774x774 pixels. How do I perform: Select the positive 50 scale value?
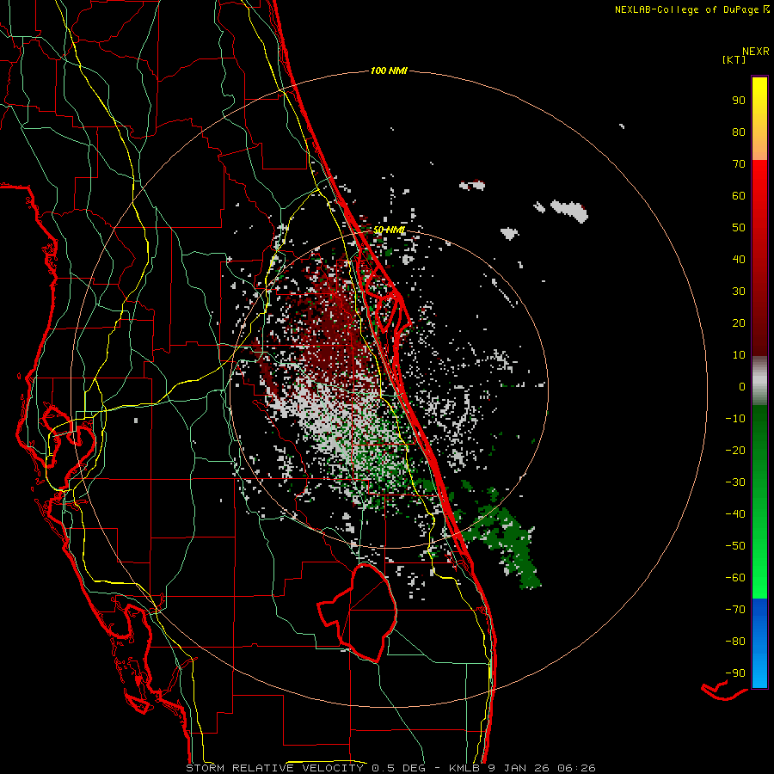click(739, 228)
